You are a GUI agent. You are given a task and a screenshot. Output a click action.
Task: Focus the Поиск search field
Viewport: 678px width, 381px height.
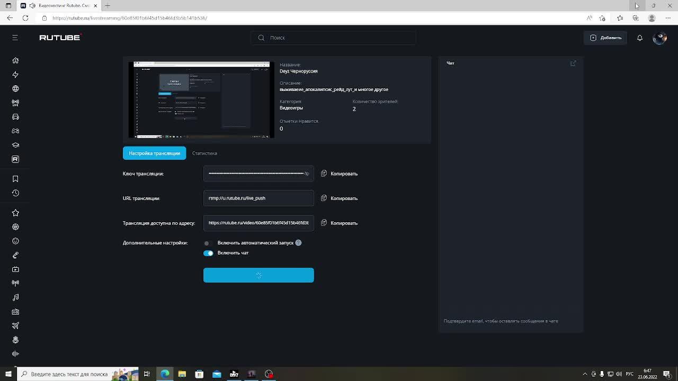tap(333, 38)
